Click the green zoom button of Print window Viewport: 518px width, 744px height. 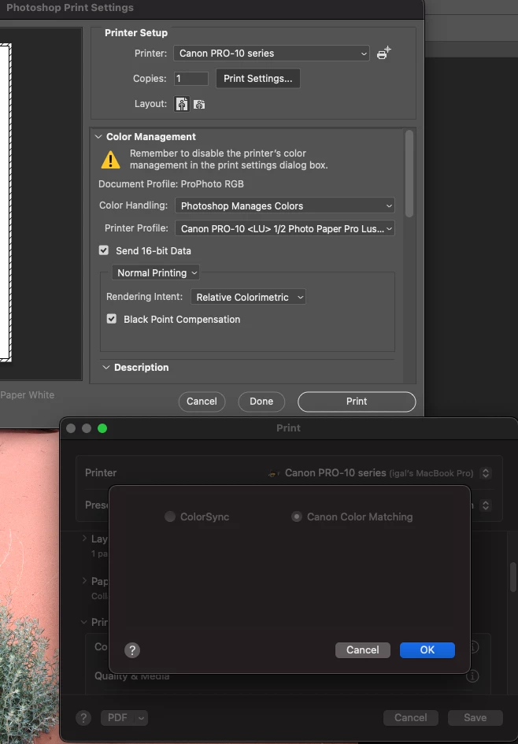click(x=102, y=428)
